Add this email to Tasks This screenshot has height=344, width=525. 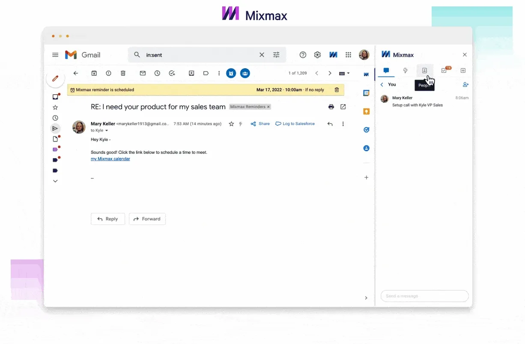(172, 73)
